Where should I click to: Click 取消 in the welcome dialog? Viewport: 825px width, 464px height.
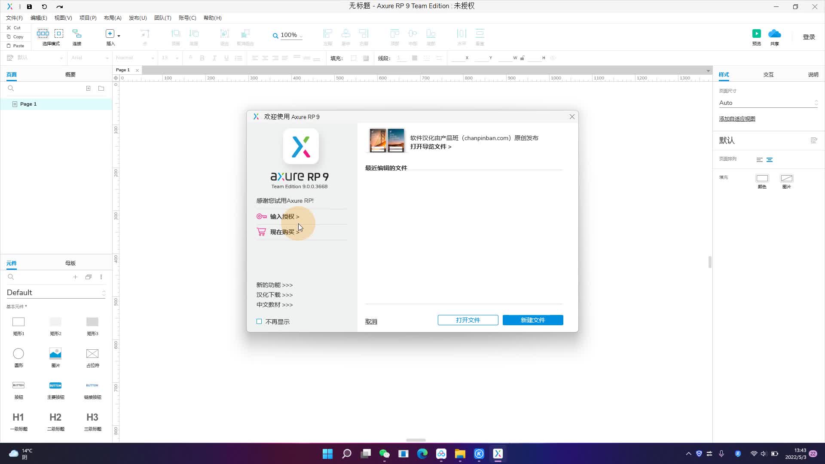click(x=371, y=321)
